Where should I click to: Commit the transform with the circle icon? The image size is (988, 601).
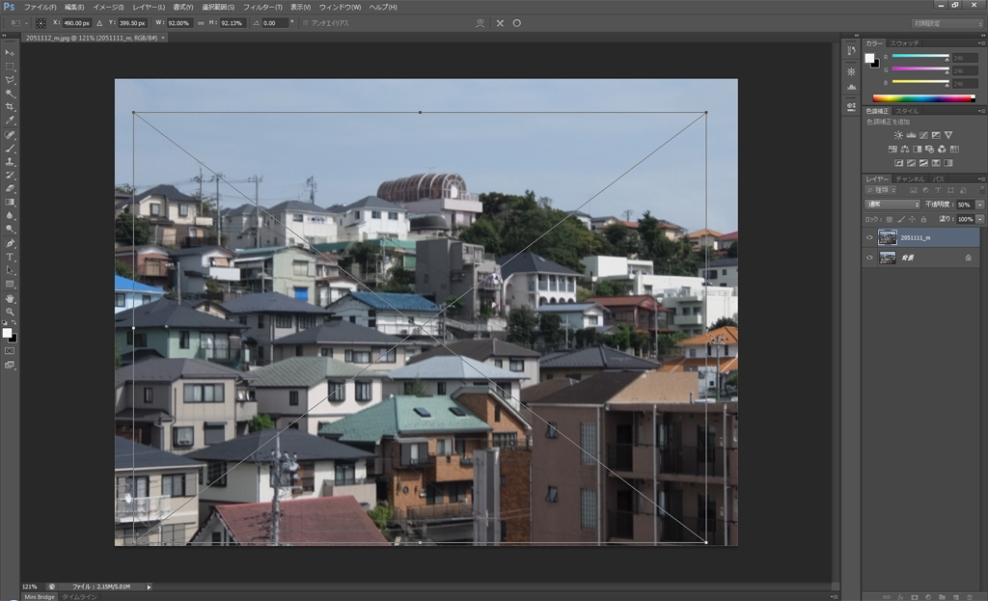point(517,22)
